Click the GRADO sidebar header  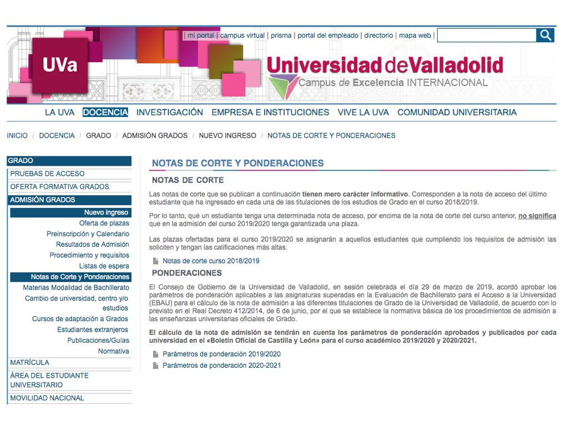(x=69, y=161)
